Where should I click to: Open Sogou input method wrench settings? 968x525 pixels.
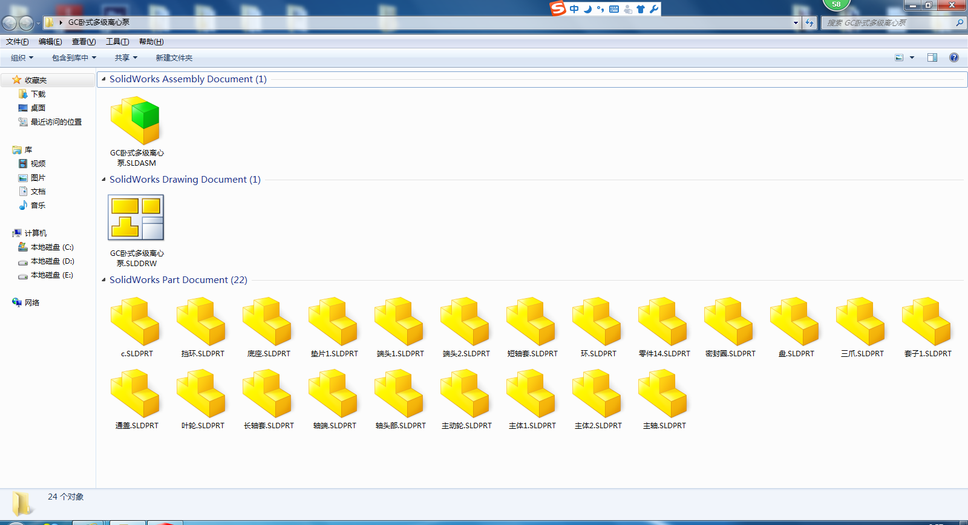click(x=654, y=9)
